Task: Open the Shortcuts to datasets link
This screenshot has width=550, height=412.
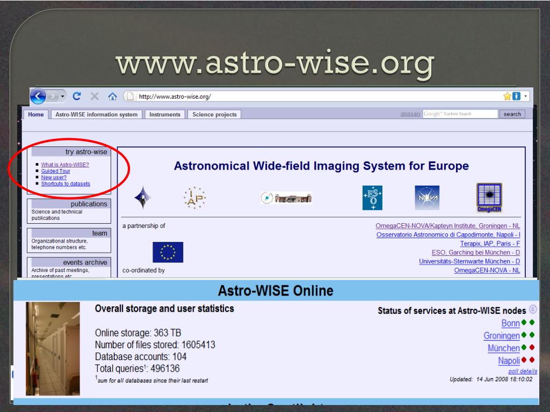Action: click(x=66, y=183)
